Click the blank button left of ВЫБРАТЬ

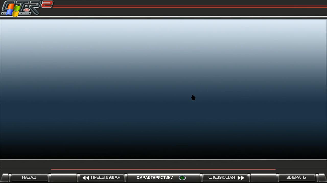(x=263, y=177)
